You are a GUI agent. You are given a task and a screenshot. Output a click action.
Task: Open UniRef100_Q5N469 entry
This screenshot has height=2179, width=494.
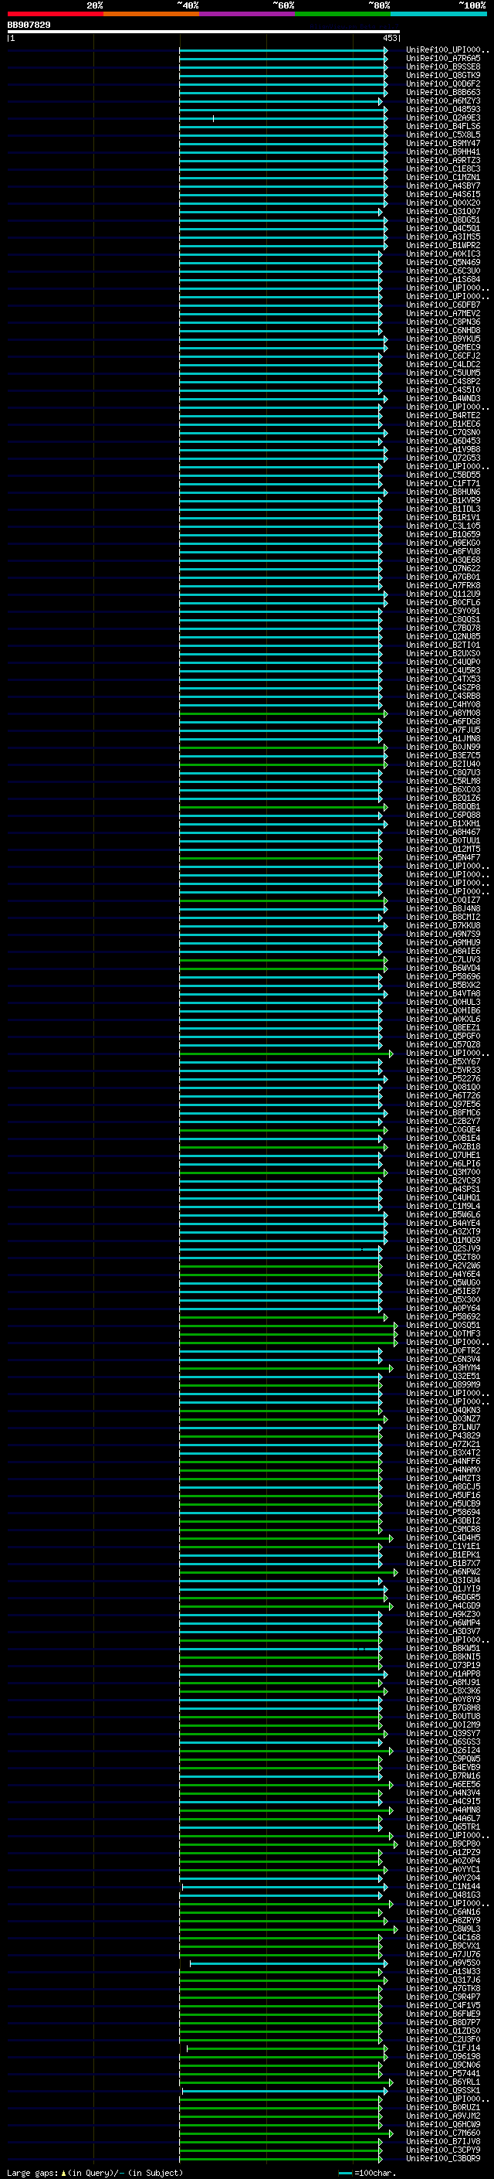point(443,262)
